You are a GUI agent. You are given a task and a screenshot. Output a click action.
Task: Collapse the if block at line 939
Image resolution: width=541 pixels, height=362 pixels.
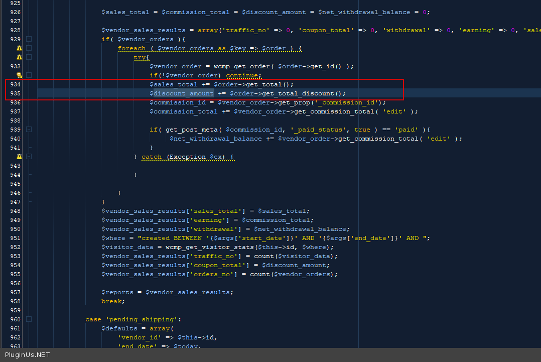tap(29, 130)
